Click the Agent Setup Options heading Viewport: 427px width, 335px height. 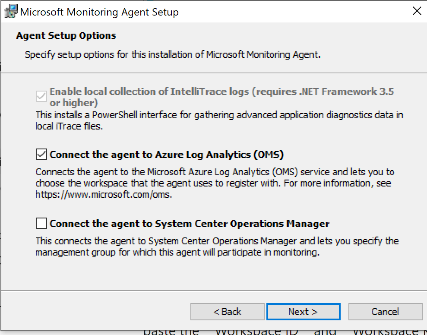(x=66, y=35)
